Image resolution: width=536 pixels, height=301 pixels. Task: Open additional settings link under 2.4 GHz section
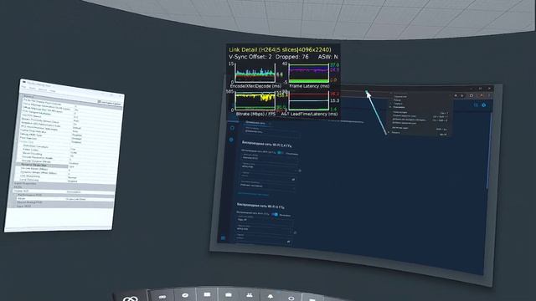click(253, 194)
